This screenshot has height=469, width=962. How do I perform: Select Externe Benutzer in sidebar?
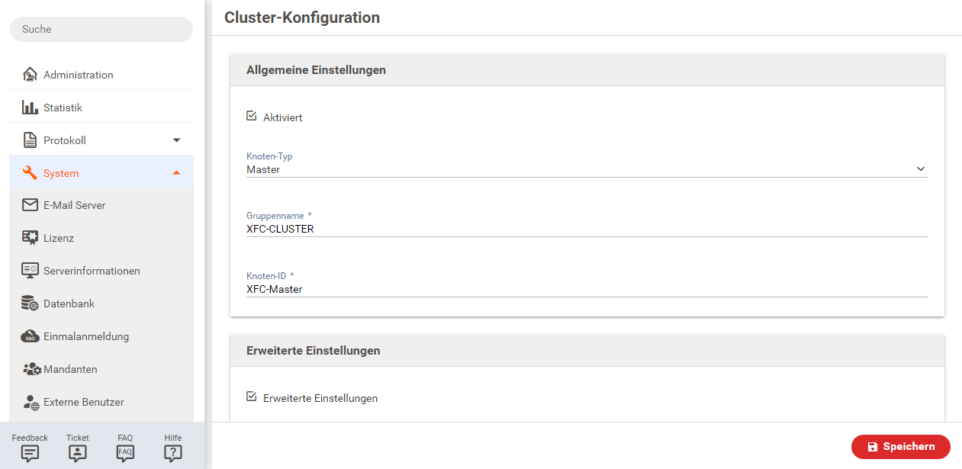coord(83,402)
